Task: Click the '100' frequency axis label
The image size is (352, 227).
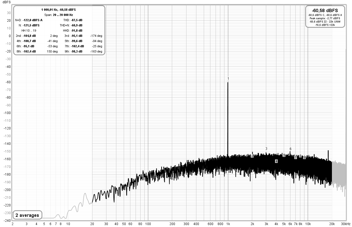Action: tap(148, 224)
